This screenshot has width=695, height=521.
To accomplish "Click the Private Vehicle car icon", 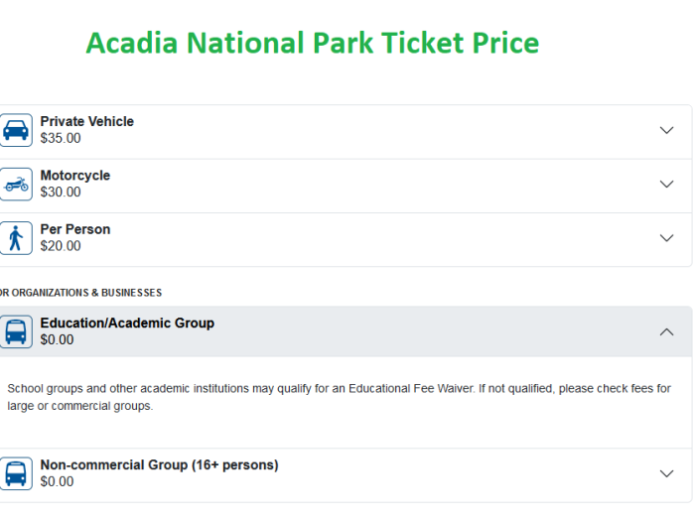I will click(x=16, y=130).
